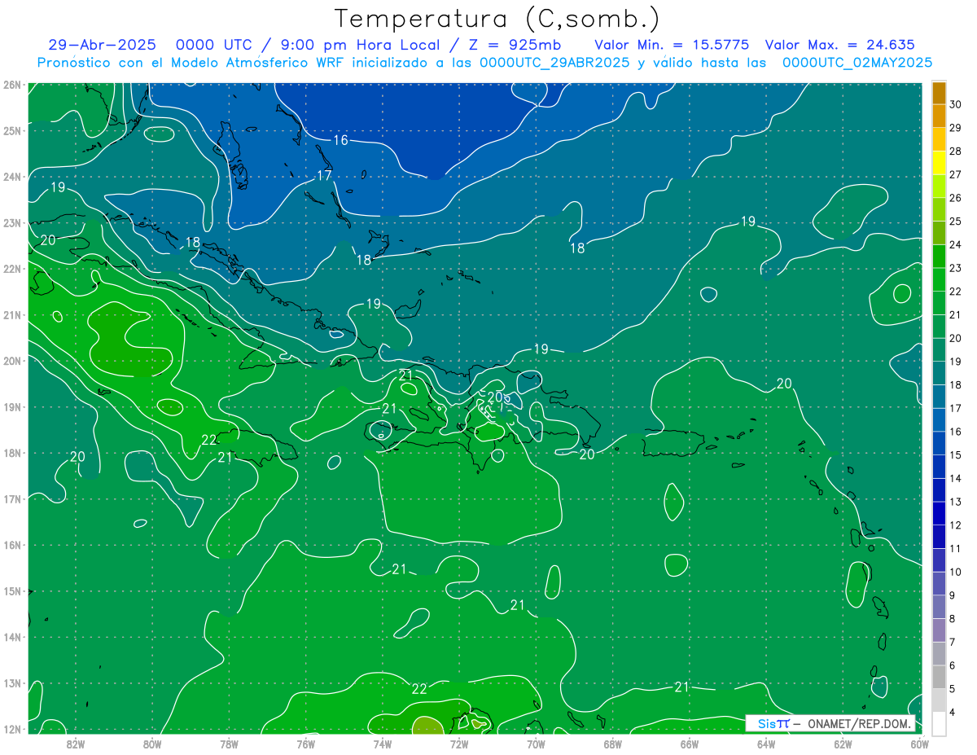Click the latitude label "25N"
977x755 pixels.
pyautogui.click(x=11, y=130)
